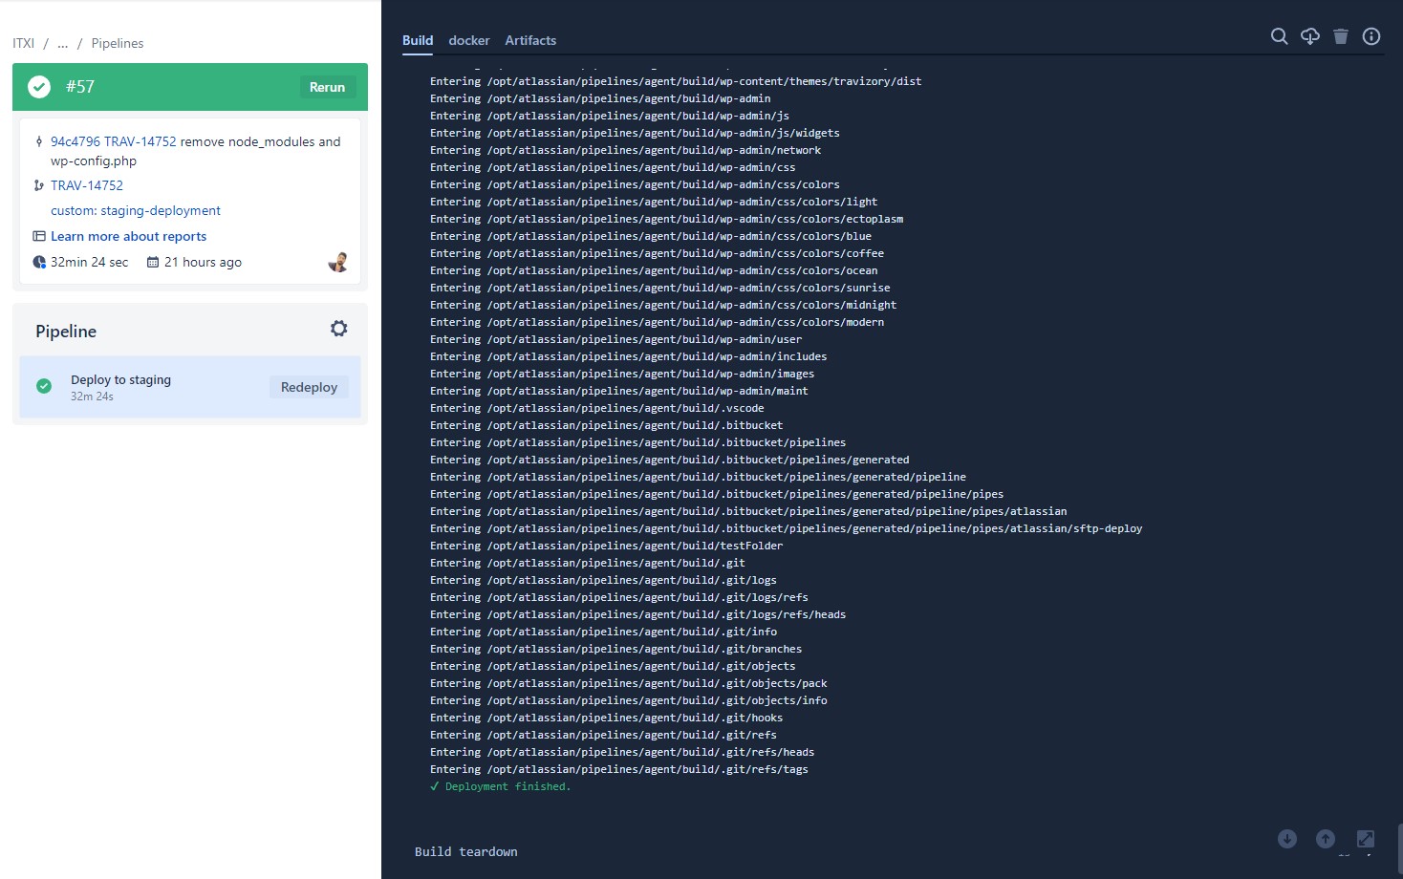Jump to bottom of the log

(x=1287, y=838)
